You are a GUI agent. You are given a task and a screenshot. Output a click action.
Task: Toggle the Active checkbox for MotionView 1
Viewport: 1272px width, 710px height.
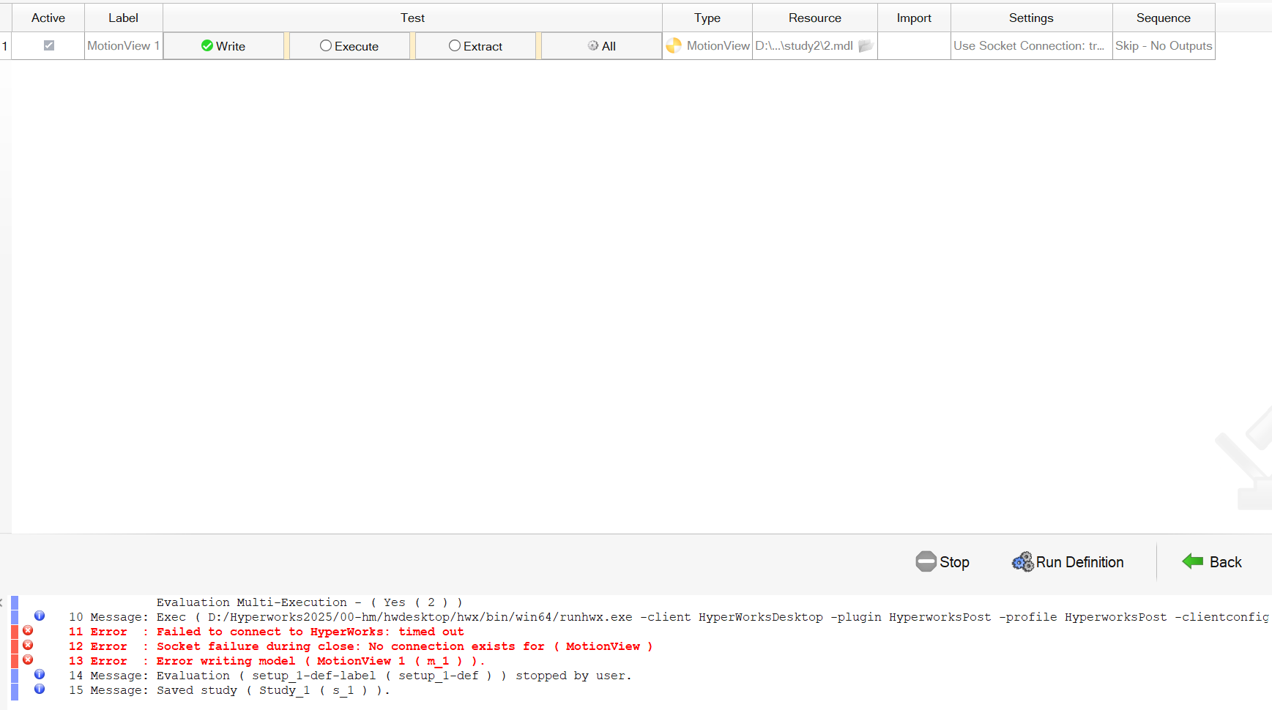[x=49, y=45]
